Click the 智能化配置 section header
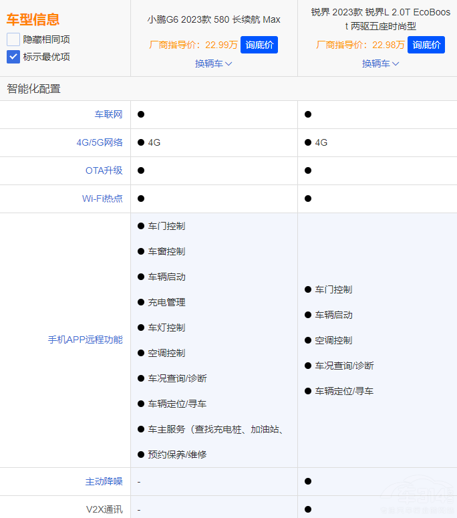This screenshot has height=518, width=457. tap(33, 88)
